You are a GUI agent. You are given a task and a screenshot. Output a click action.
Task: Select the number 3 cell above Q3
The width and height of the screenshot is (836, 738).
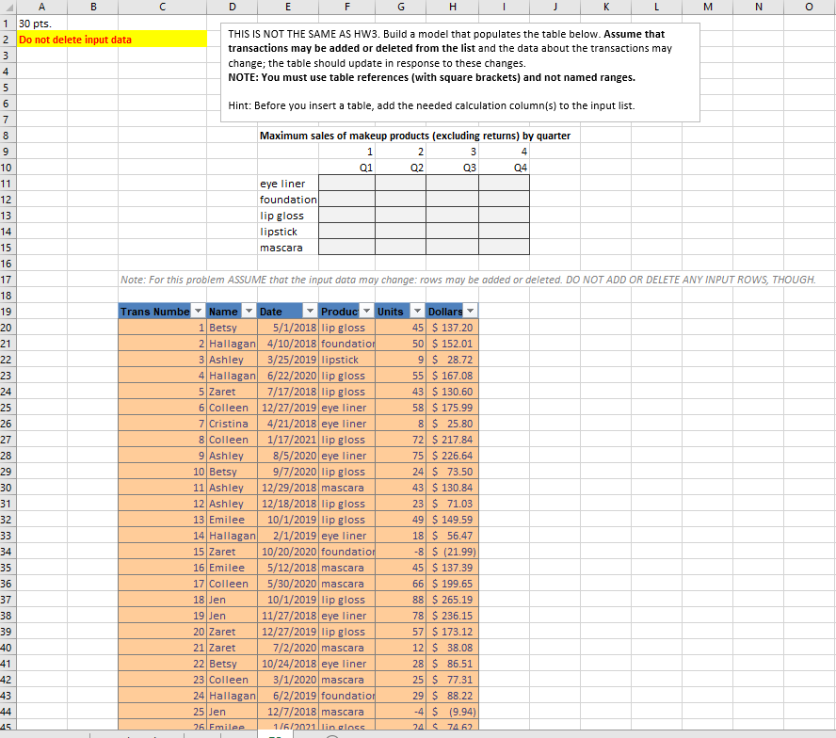pyautogui.click(x=453, y=152)
